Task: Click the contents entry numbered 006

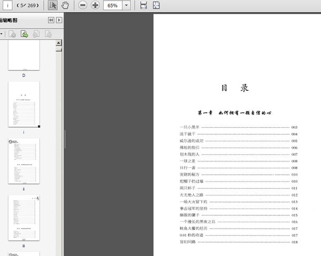Action: [x=239, y=148]
